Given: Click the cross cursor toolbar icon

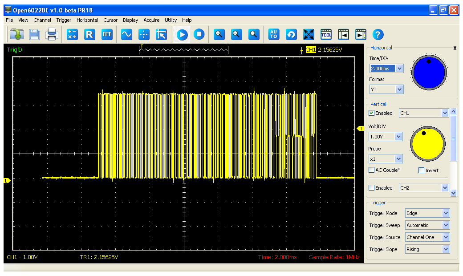Looking at the screenshot, I should coord(144,35).
